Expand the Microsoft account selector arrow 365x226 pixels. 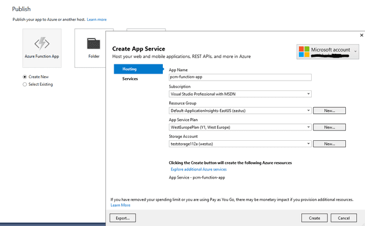point(355,52)
